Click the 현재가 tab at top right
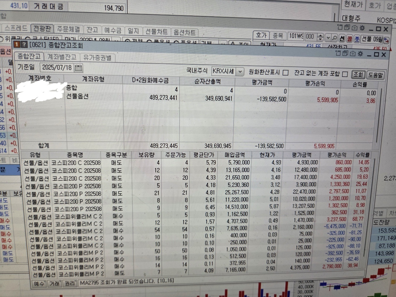The height and width of the screenshot is (297, 396). (x=353, y=4)
